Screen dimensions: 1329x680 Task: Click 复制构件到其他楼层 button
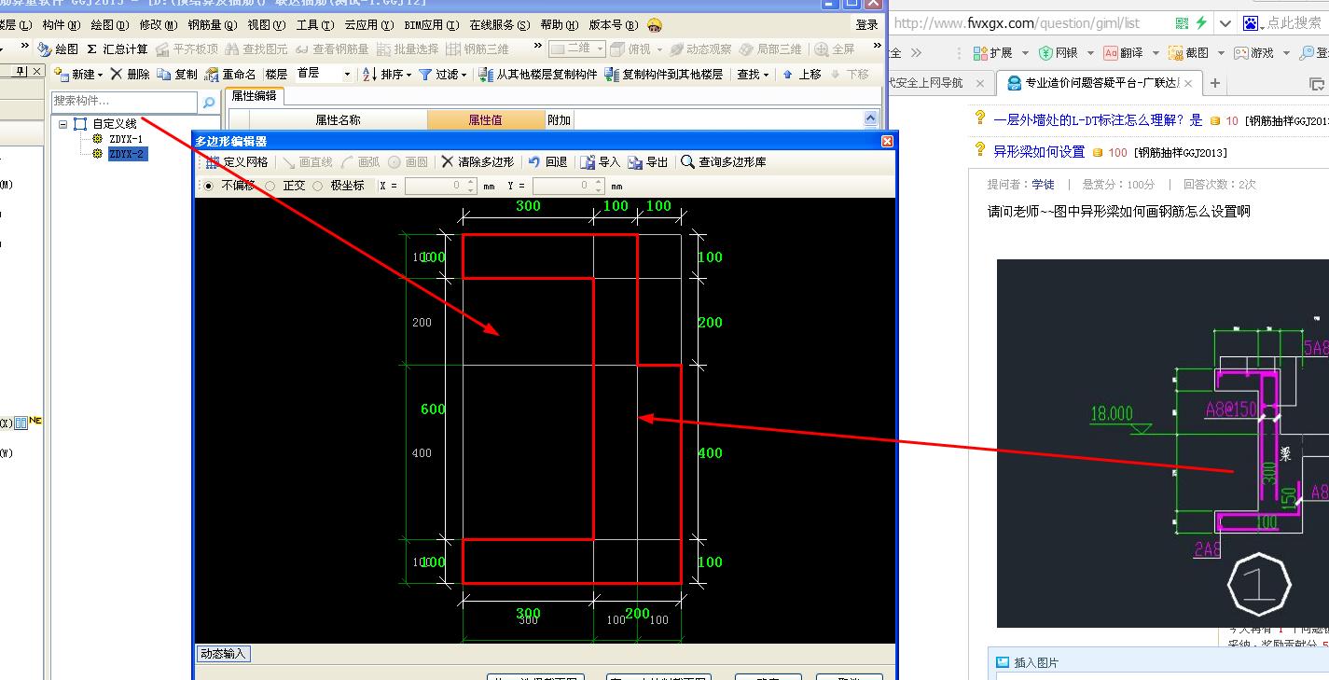[x=664, y=74]
